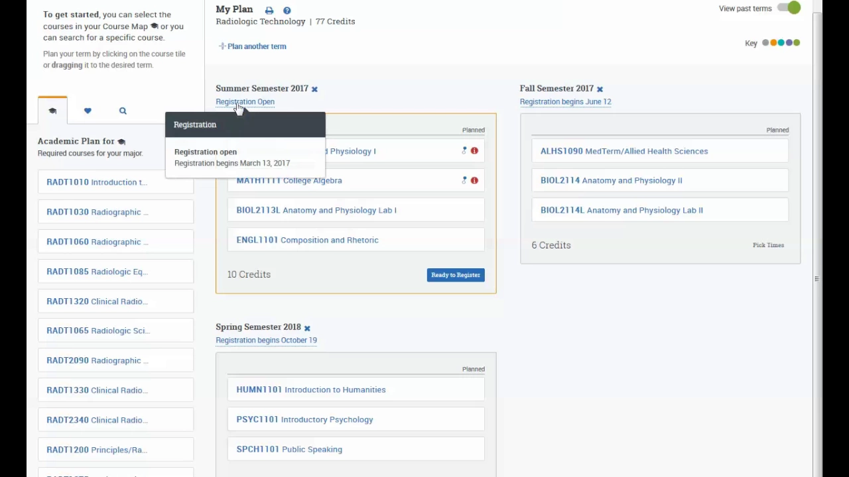Image resolution: width=849 pixels, height=477 pixels.
Task: Click Registration begins June 12 link
Action: (x=565, y=102)
